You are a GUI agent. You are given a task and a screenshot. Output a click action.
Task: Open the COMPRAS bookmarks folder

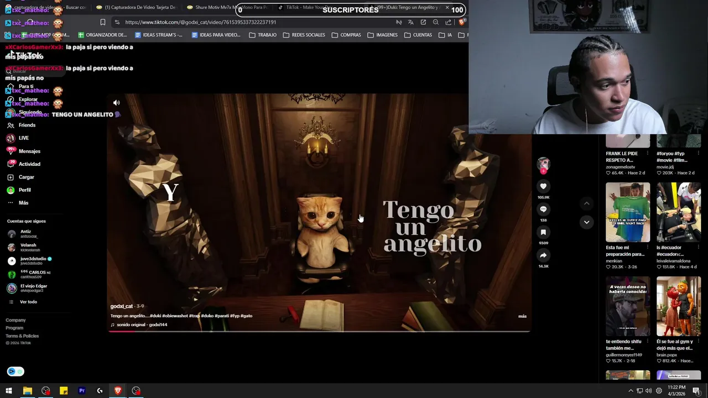point(346,35)
